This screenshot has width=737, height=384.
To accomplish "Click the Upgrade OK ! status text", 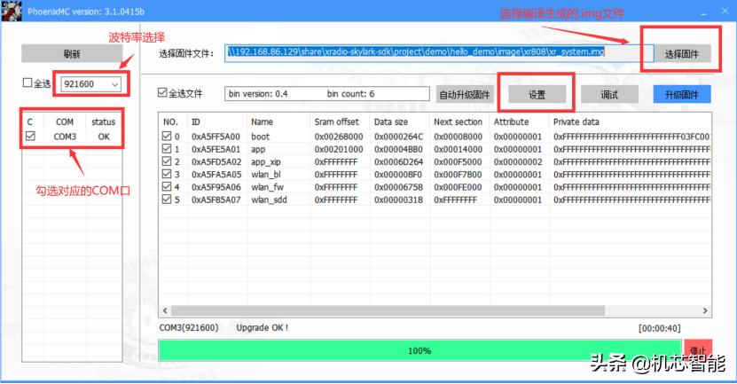I will click(263, 327).
